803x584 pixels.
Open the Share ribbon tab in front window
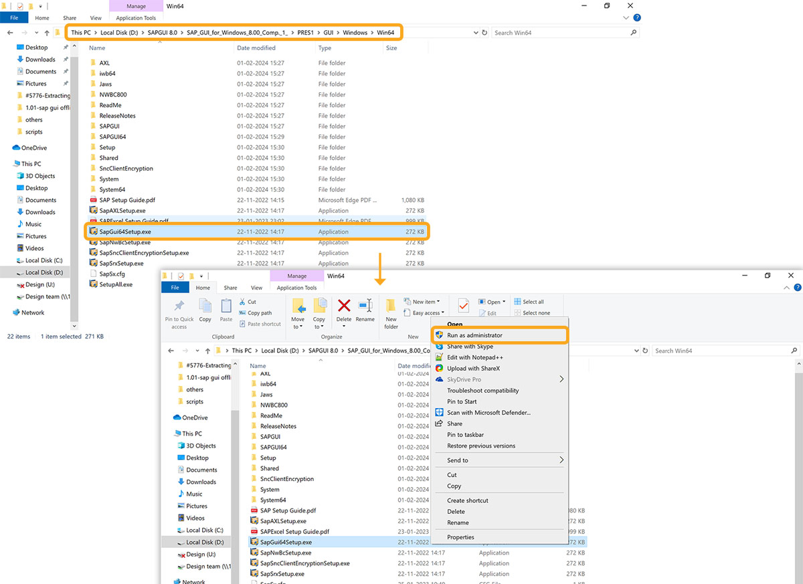tap(230, 288)
